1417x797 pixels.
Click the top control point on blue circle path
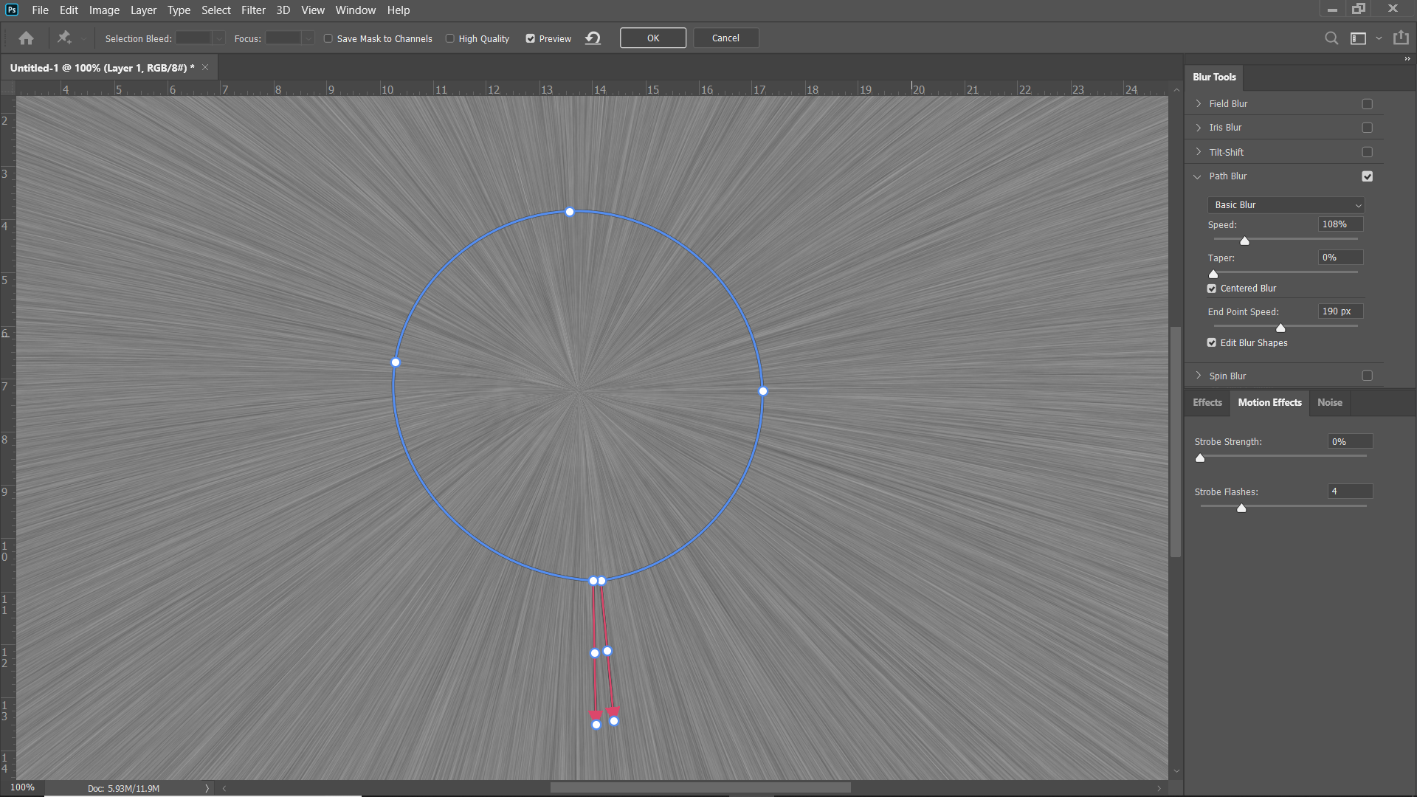[x=570, y=212]
